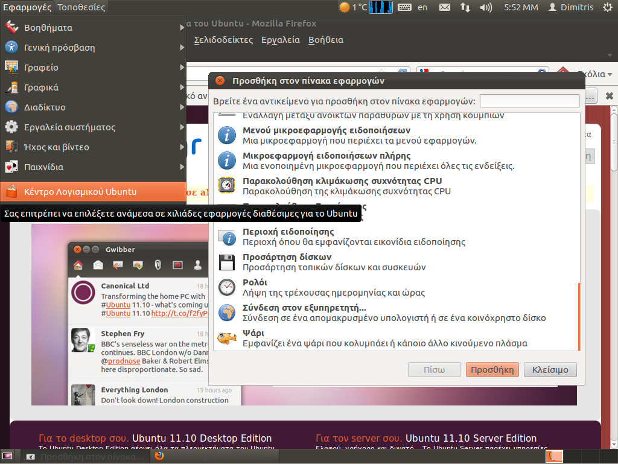This screenshot has width=618, height=464.
Task: Click the weather indicator in top panel
Action: [352, 7]
